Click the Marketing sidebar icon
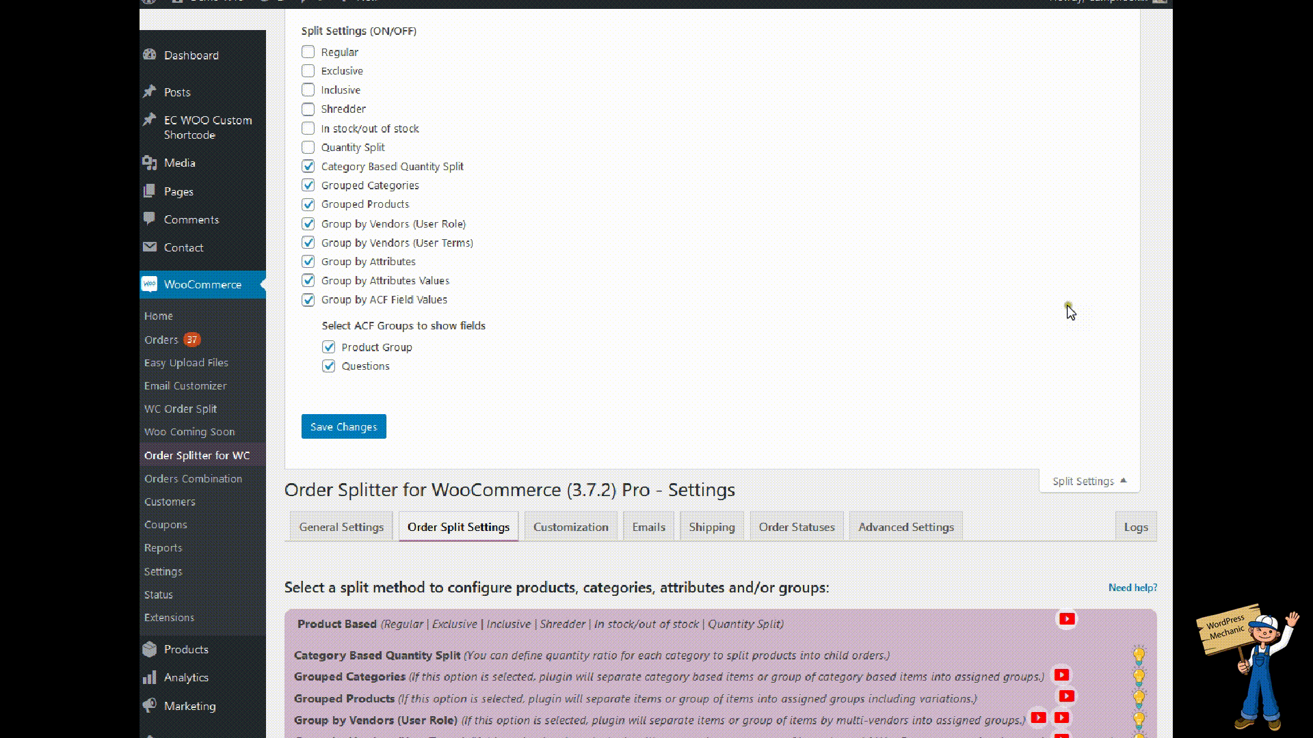Viewport: 1313px width, 738px height. tap(149, 706)
